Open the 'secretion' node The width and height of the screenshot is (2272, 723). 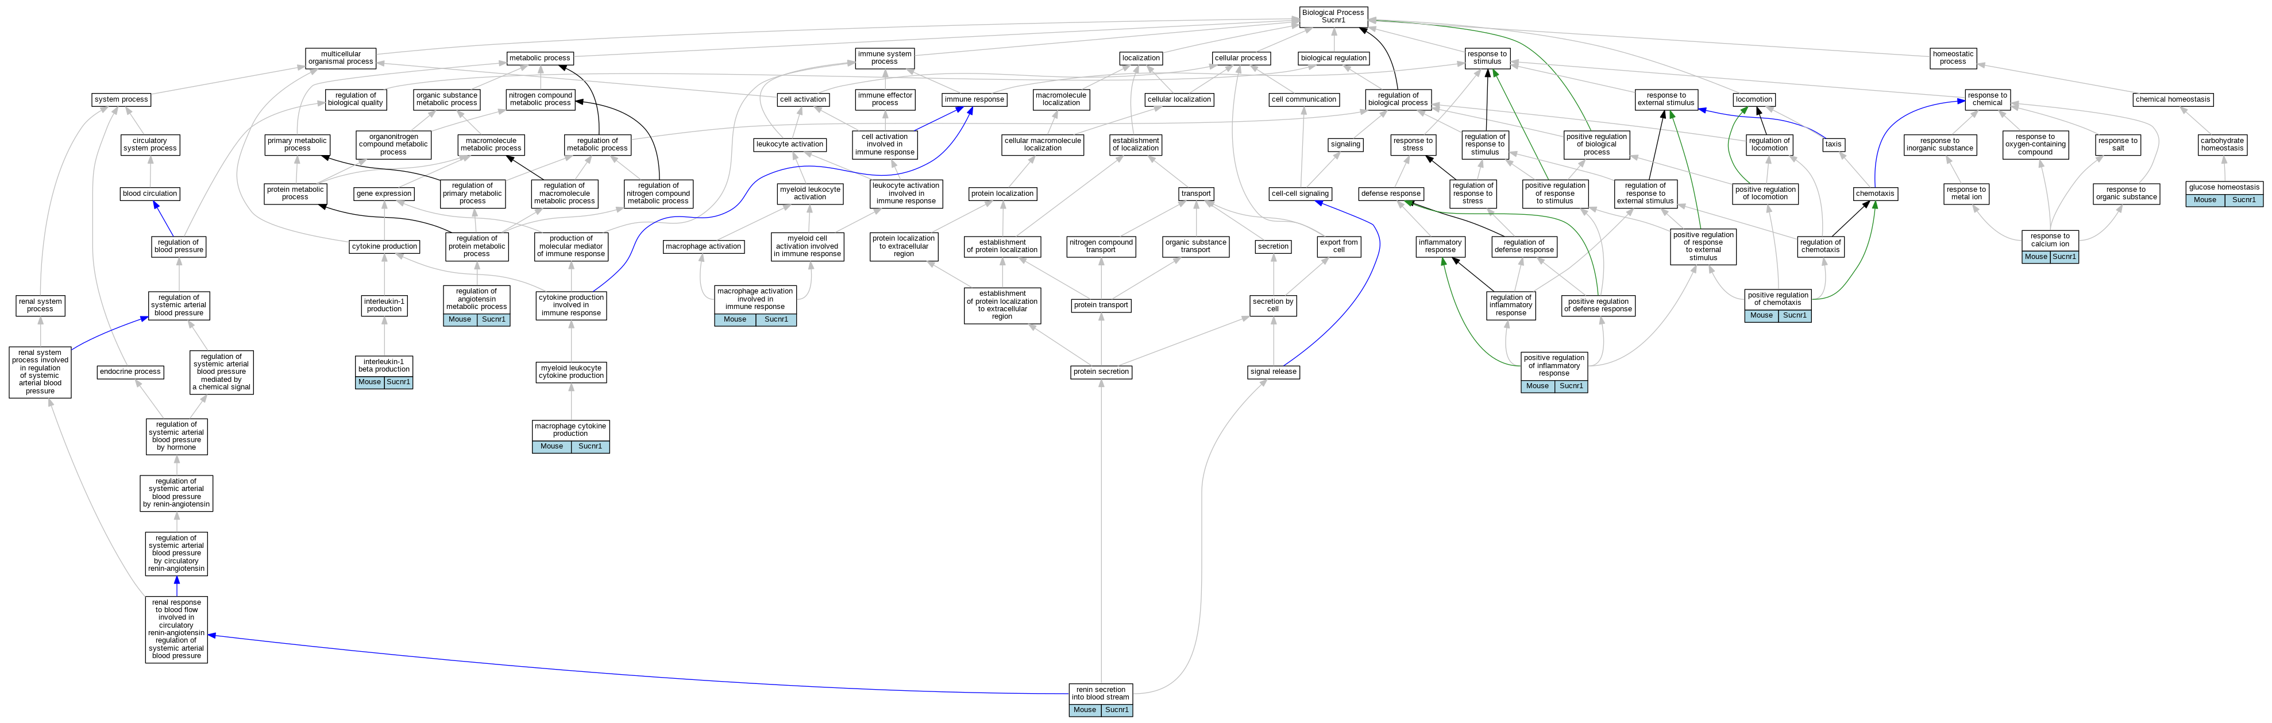[x=1274, y=247]
